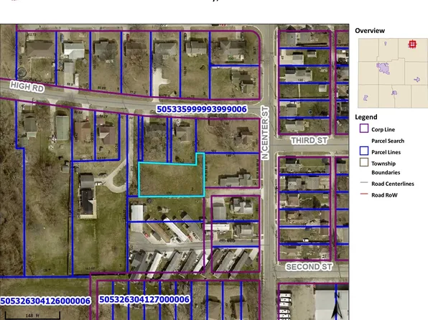Screen dimensions: 428x320
Task: Click the THIRD ST street label
Action: coord(309,141)
